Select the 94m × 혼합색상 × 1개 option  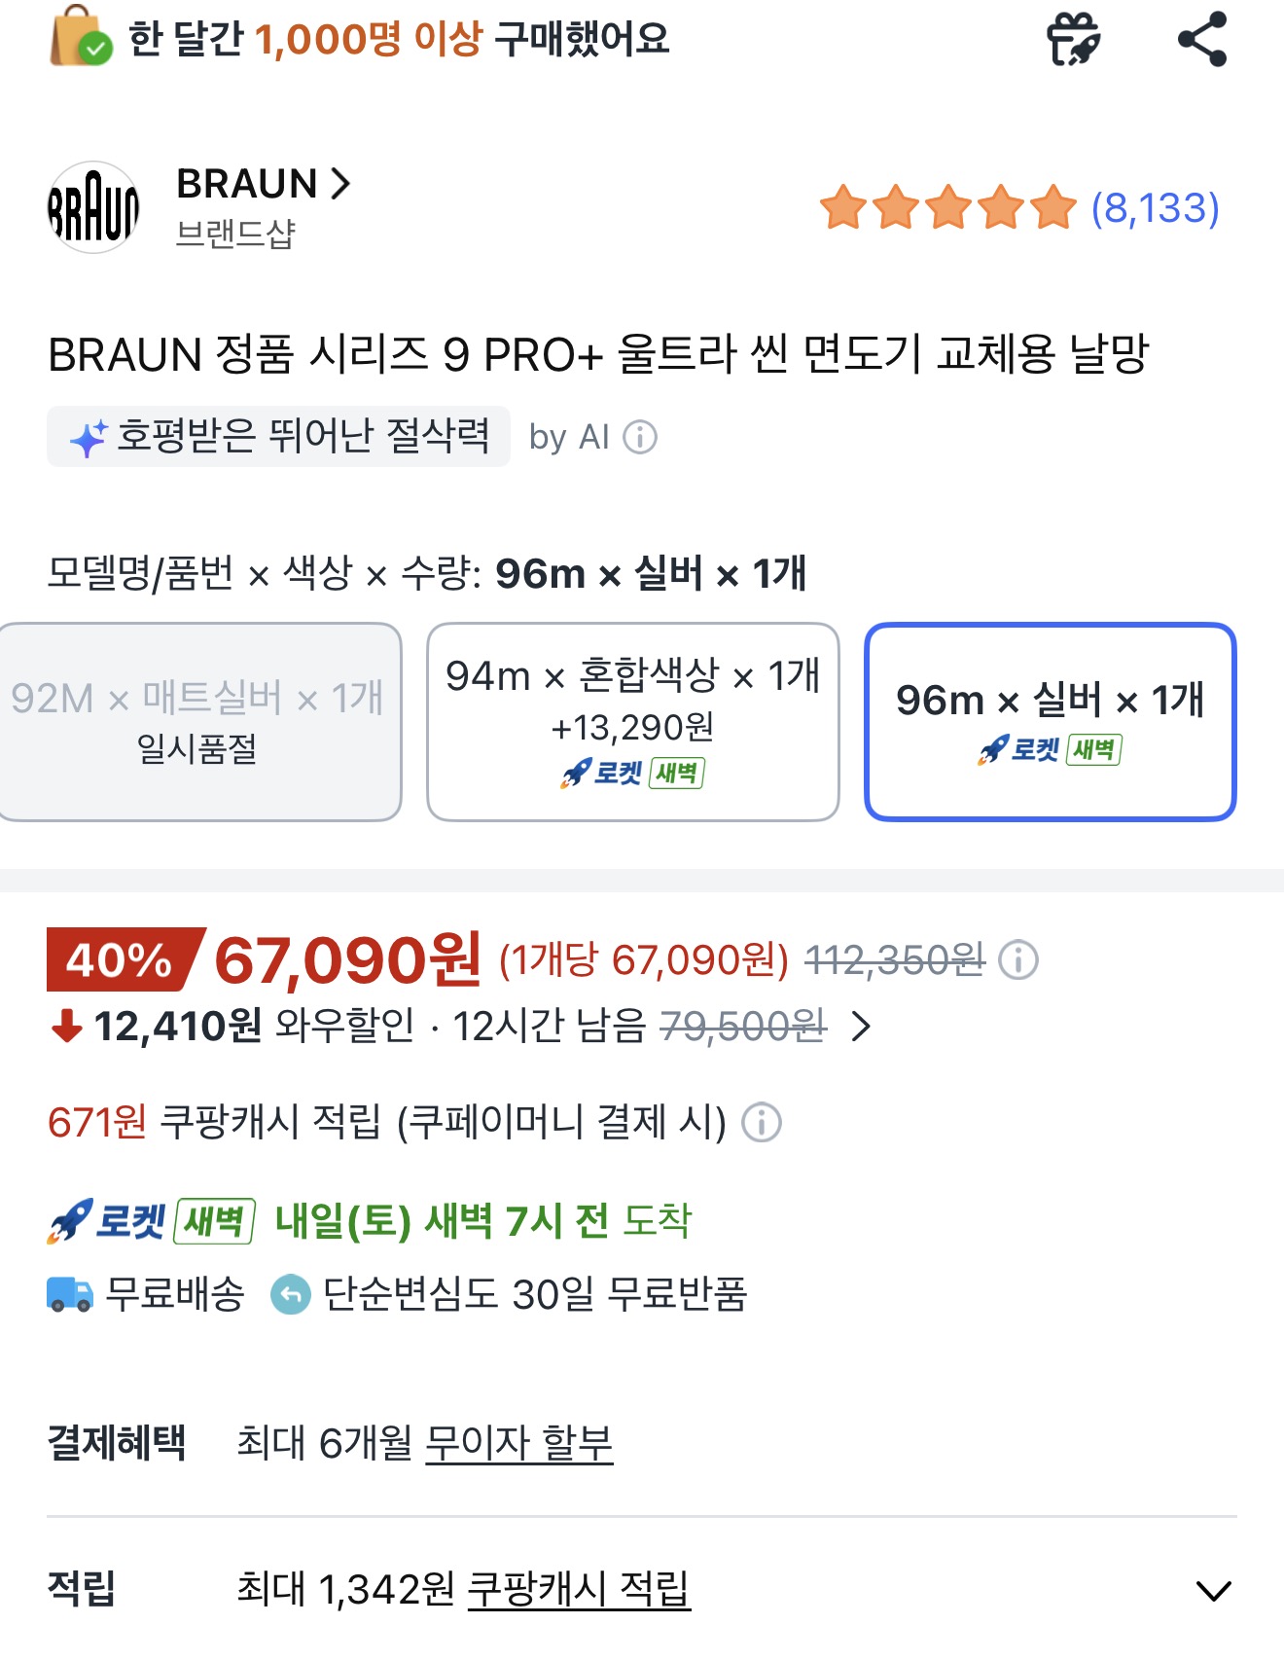[x=633, y=722]
